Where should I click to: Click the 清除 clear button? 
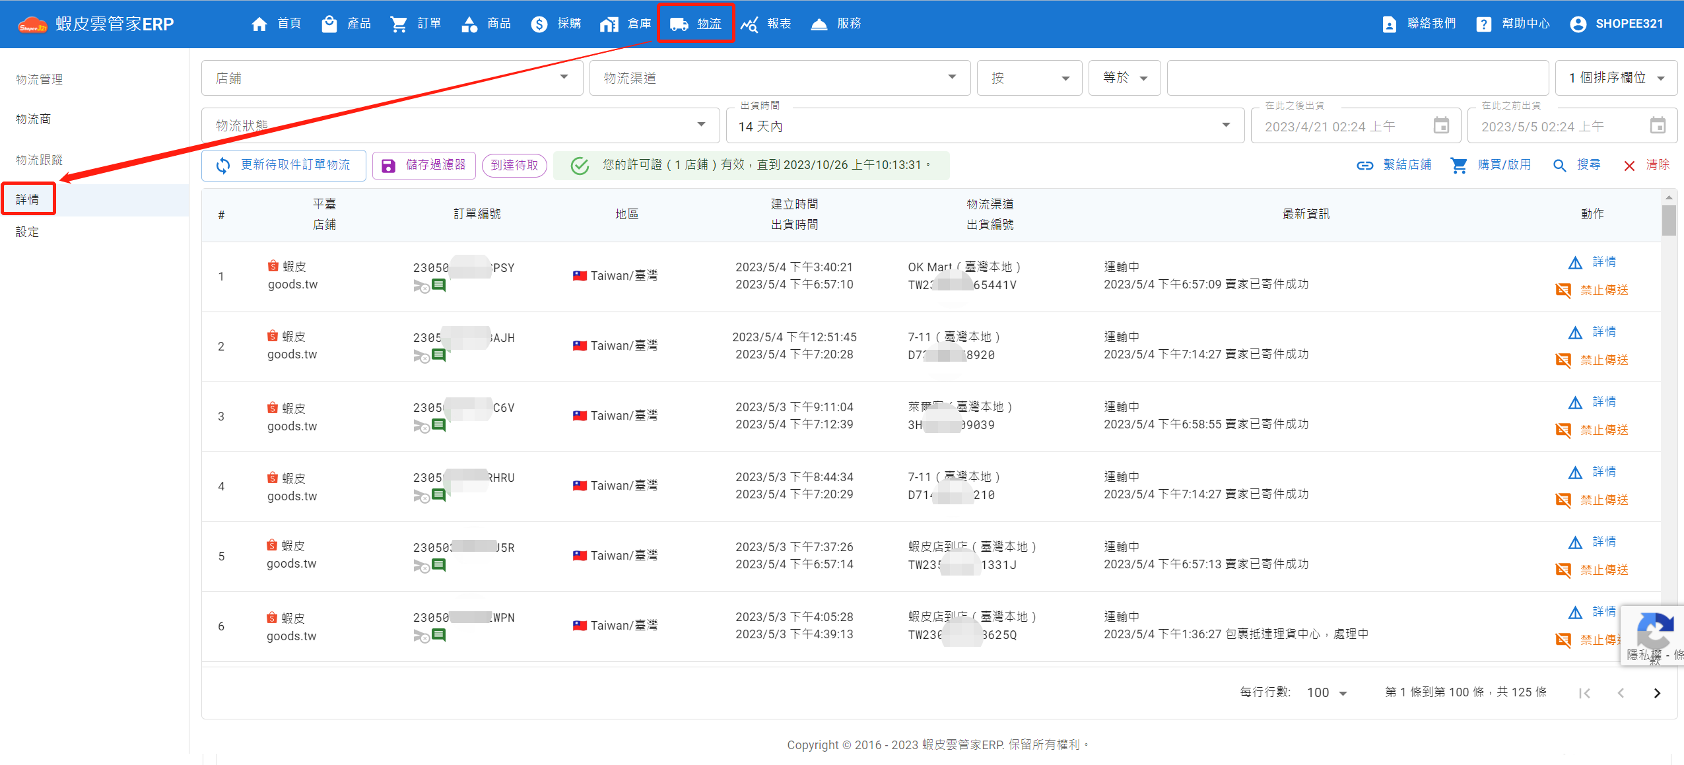(x=1646, y=165)
